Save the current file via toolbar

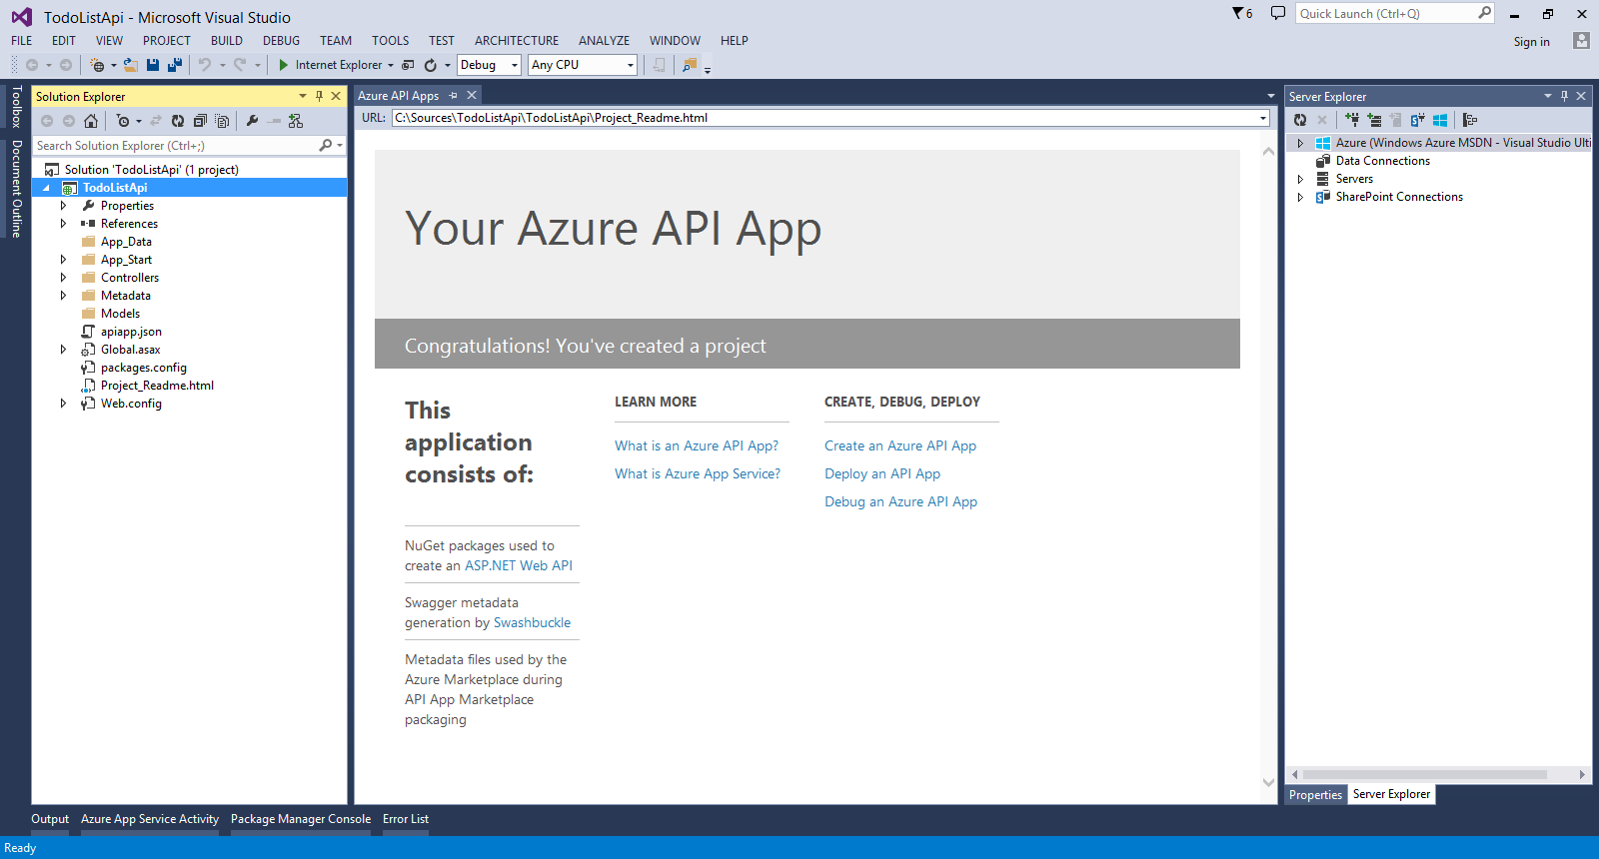point(153,65)
